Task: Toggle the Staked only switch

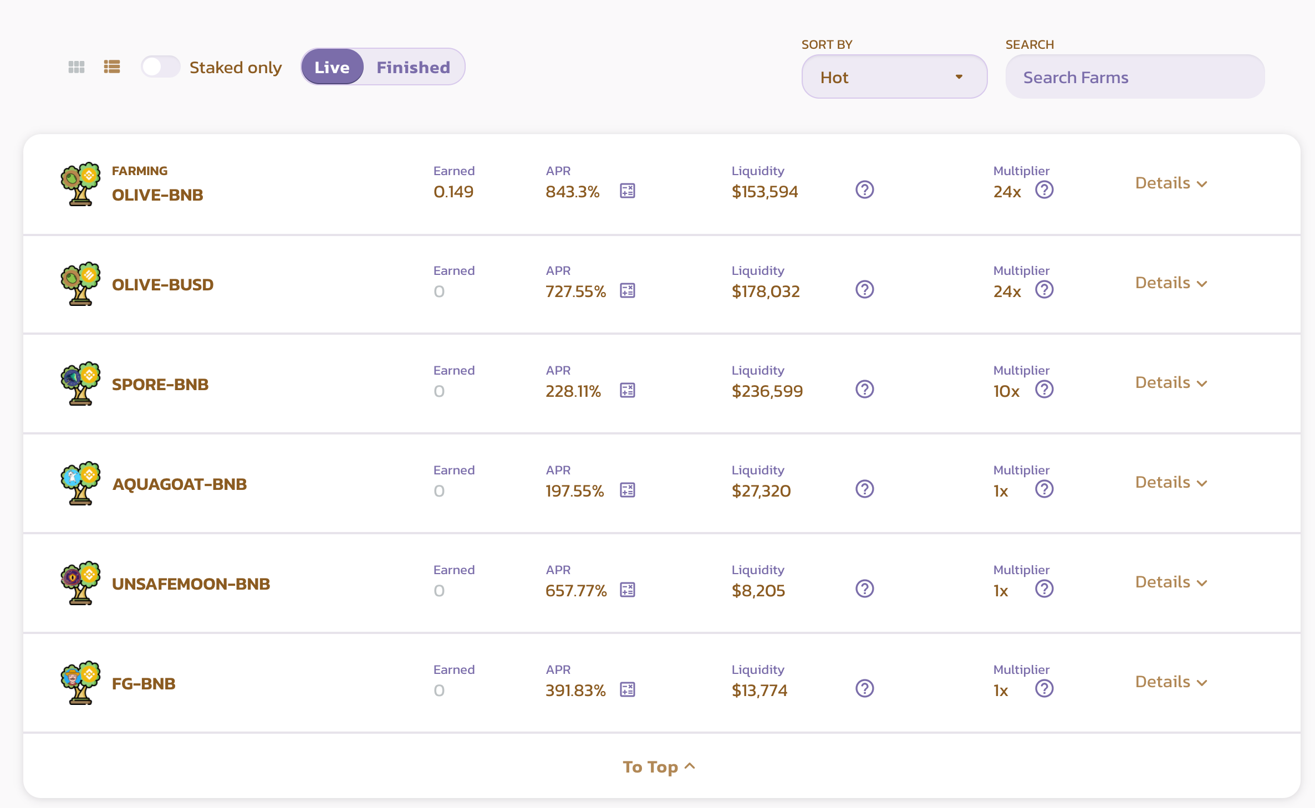Action: pos(160,67)
